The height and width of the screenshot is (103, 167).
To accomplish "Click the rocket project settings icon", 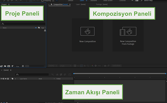I will coord(12,66).
